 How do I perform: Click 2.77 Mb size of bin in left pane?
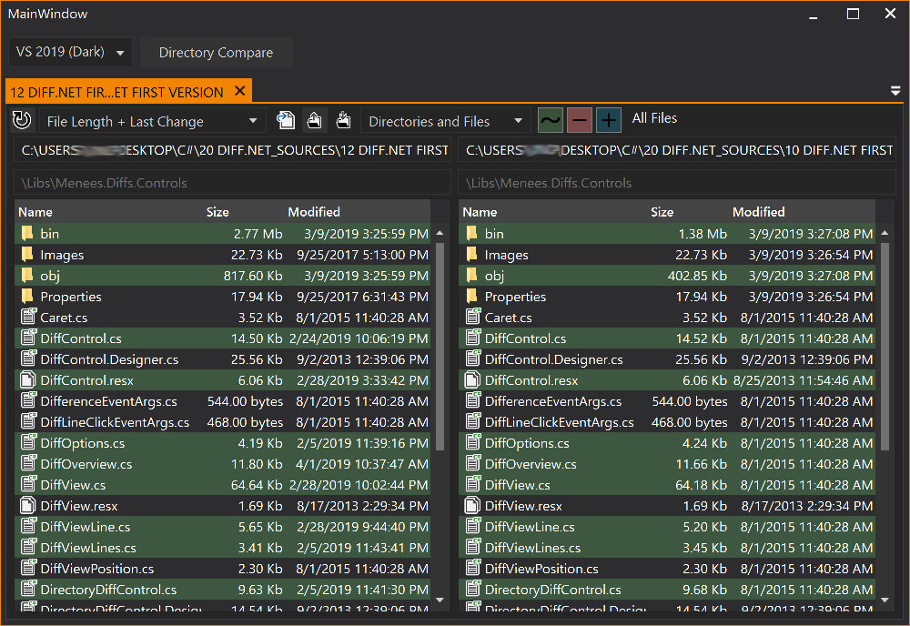point(258,234)
